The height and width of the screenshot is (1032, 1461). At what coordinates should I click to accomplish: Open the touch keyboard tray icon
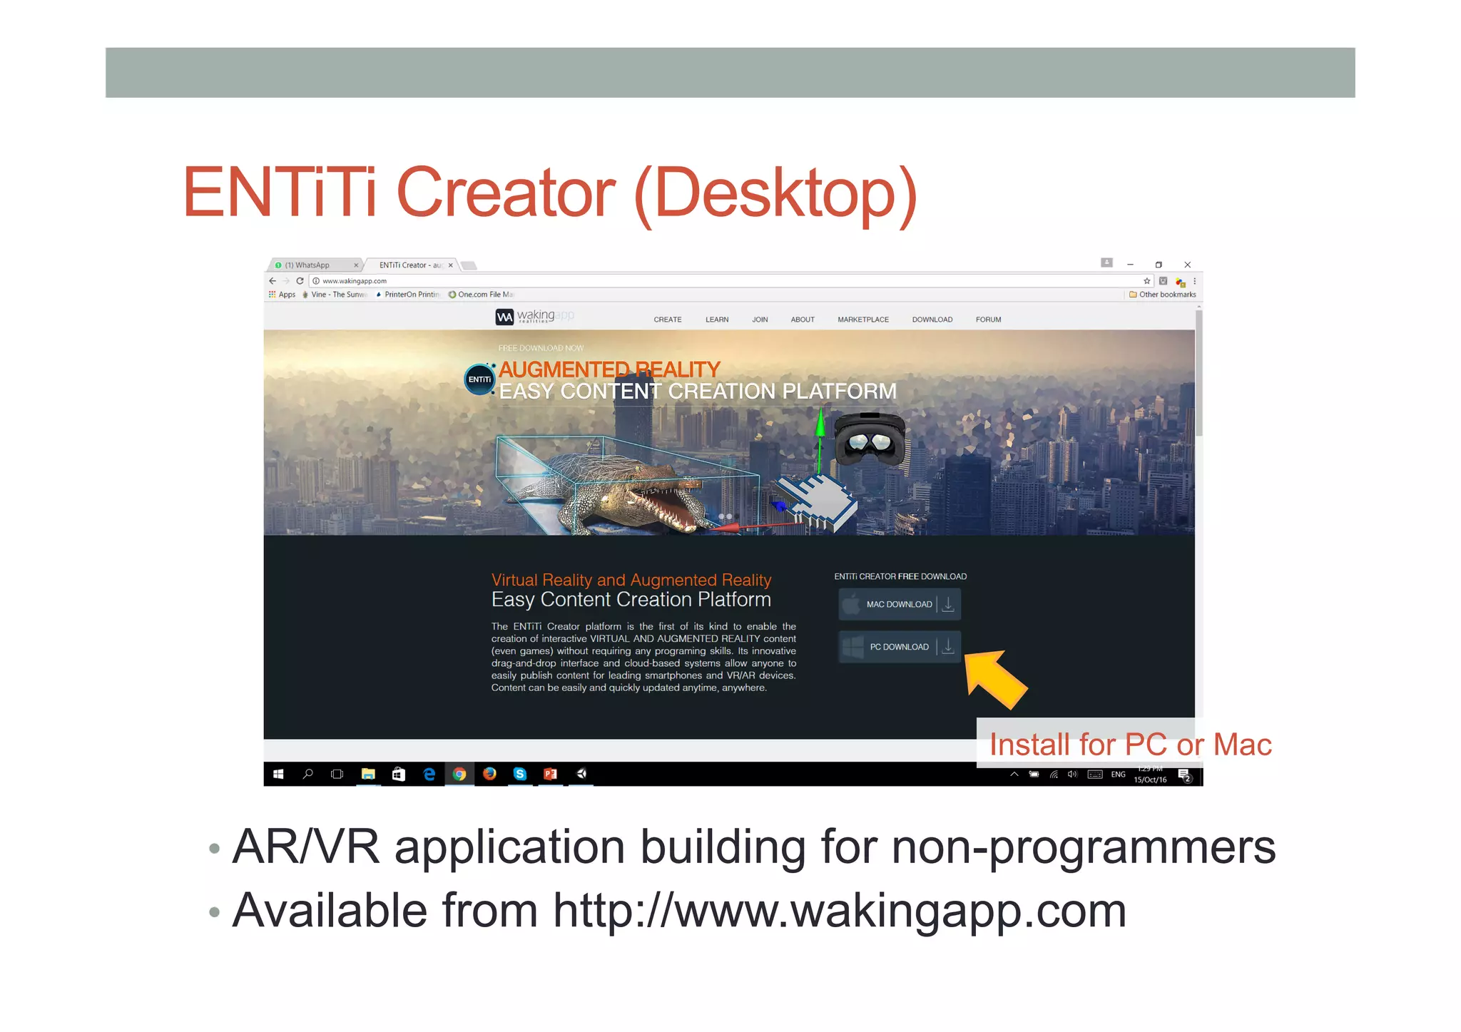click(1095, 774)
